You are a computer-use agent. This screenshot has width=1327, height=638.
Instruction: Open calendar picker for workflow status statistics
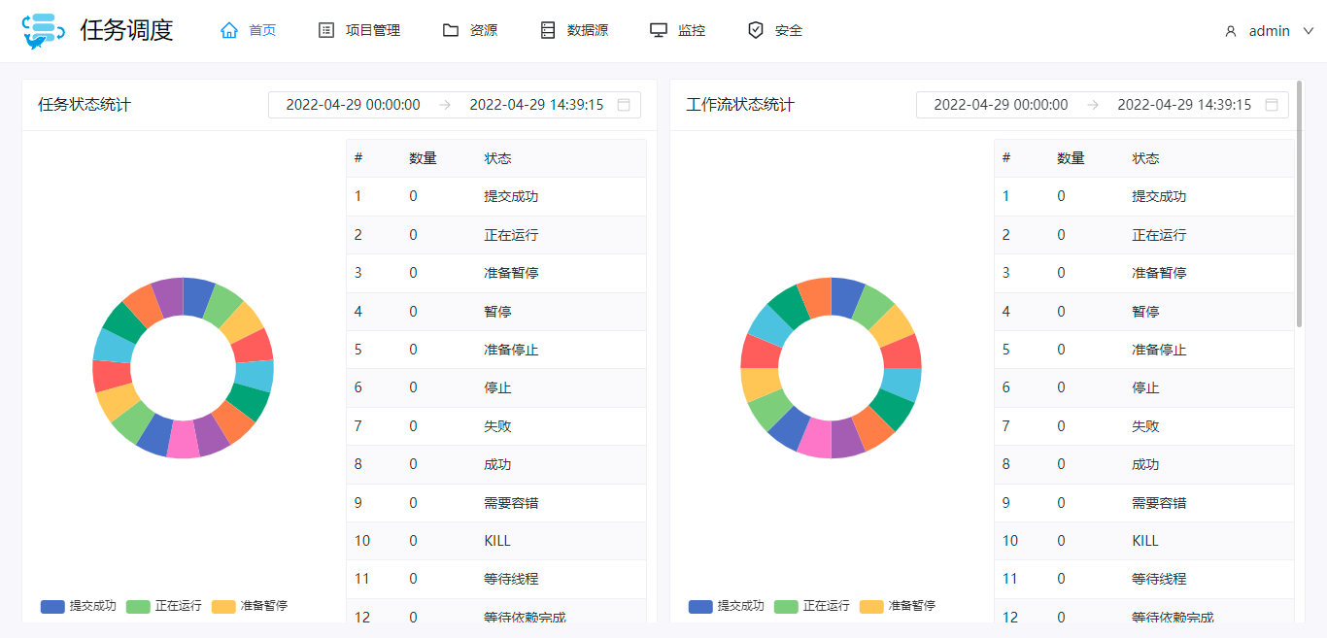click(1272, 105)
